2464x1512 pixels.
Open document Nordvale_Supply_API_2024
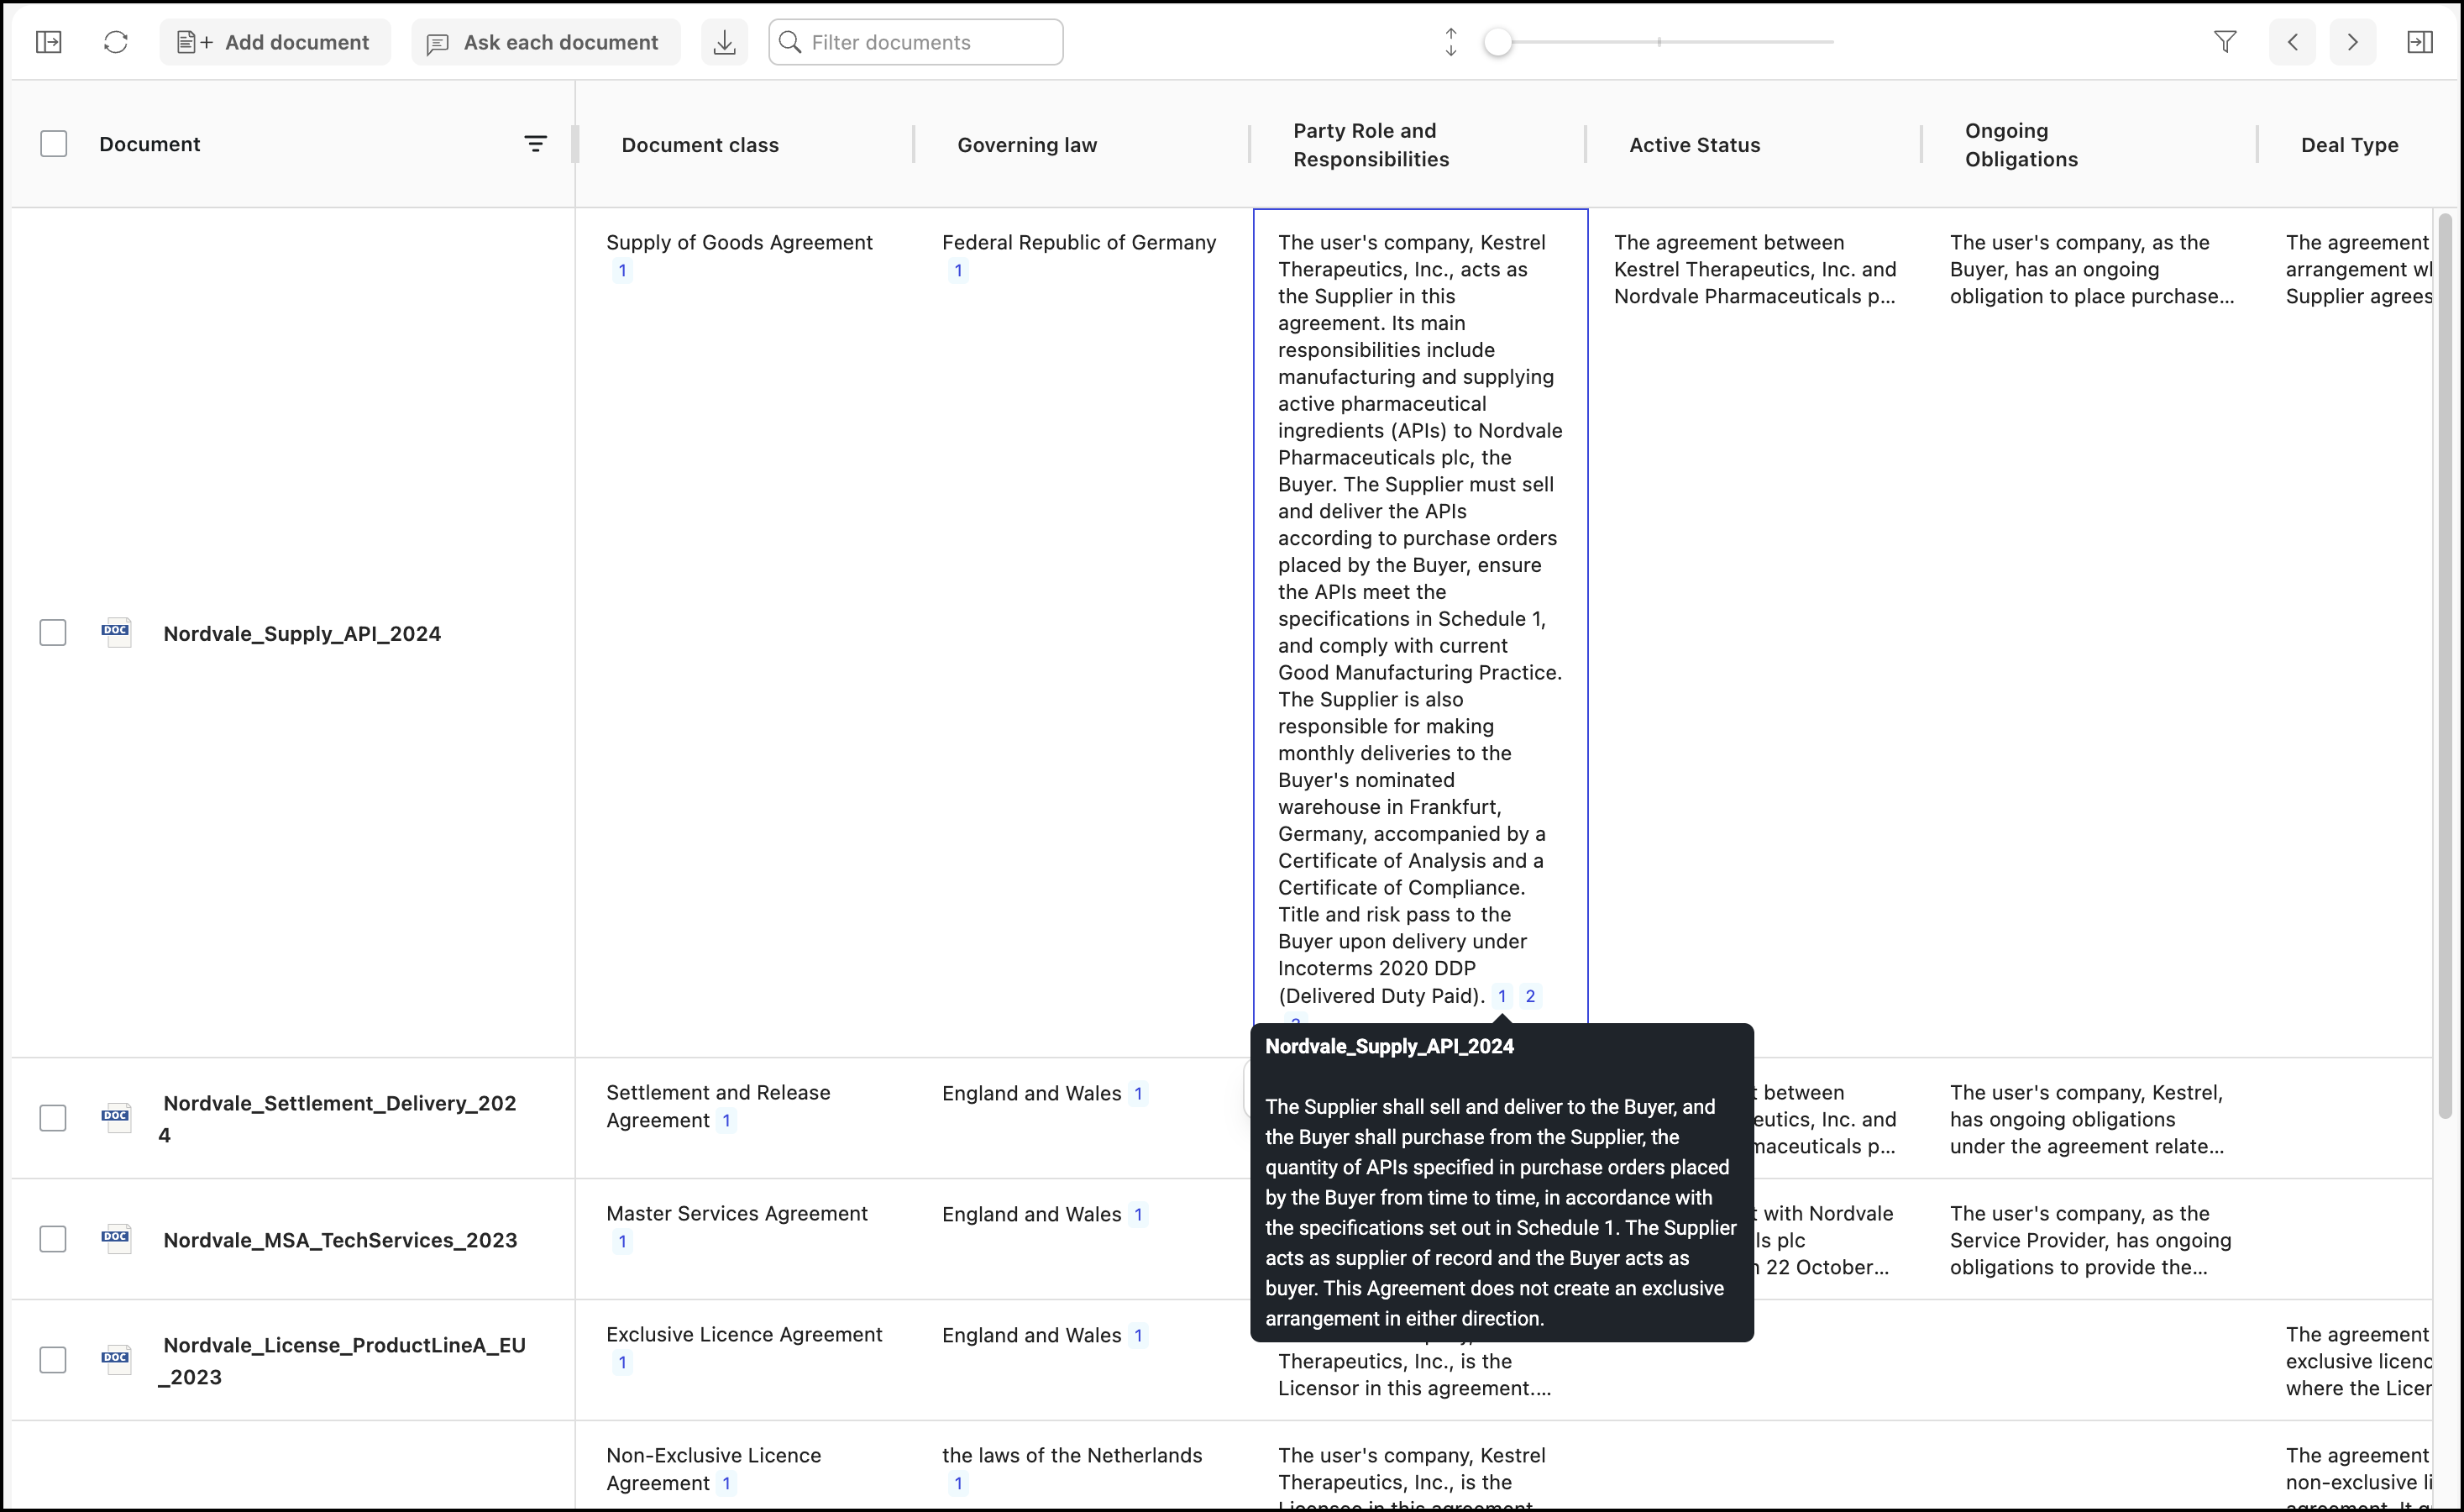click(x=302, y=634)
